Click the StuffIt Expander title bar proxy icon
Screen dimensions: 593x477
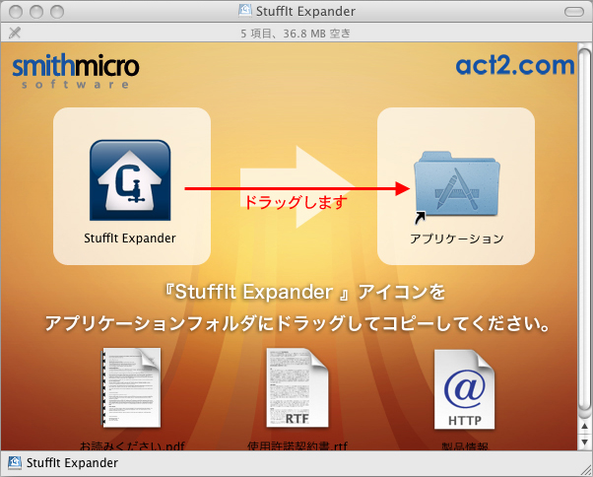pos(245,11)
